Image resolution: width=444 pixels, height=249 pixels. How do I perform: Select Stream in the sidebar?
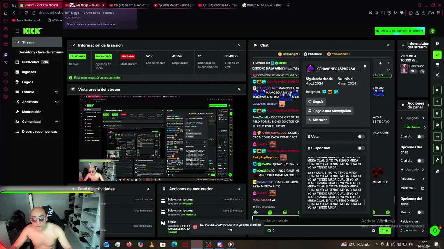pos(37,42)
